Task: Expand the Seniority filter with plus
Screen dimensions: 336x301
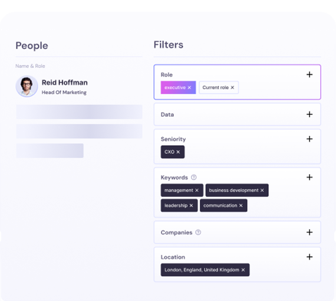Action: (309, 139)
